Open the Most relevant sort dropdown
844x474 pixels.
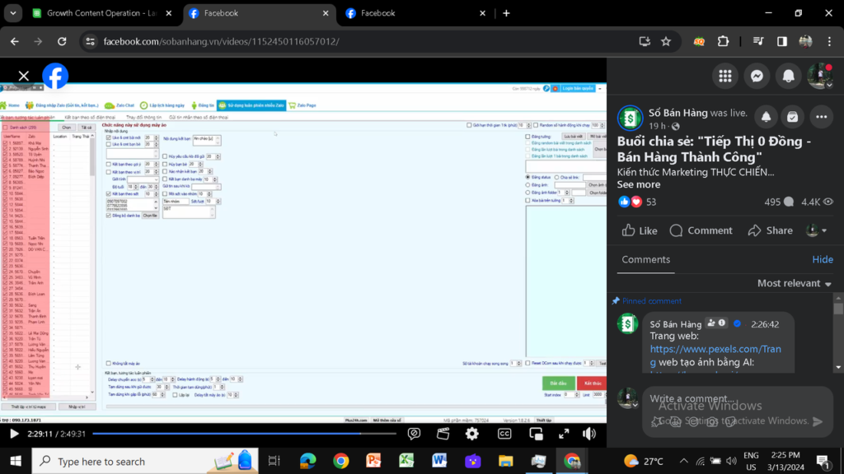[x=794, y=283]
